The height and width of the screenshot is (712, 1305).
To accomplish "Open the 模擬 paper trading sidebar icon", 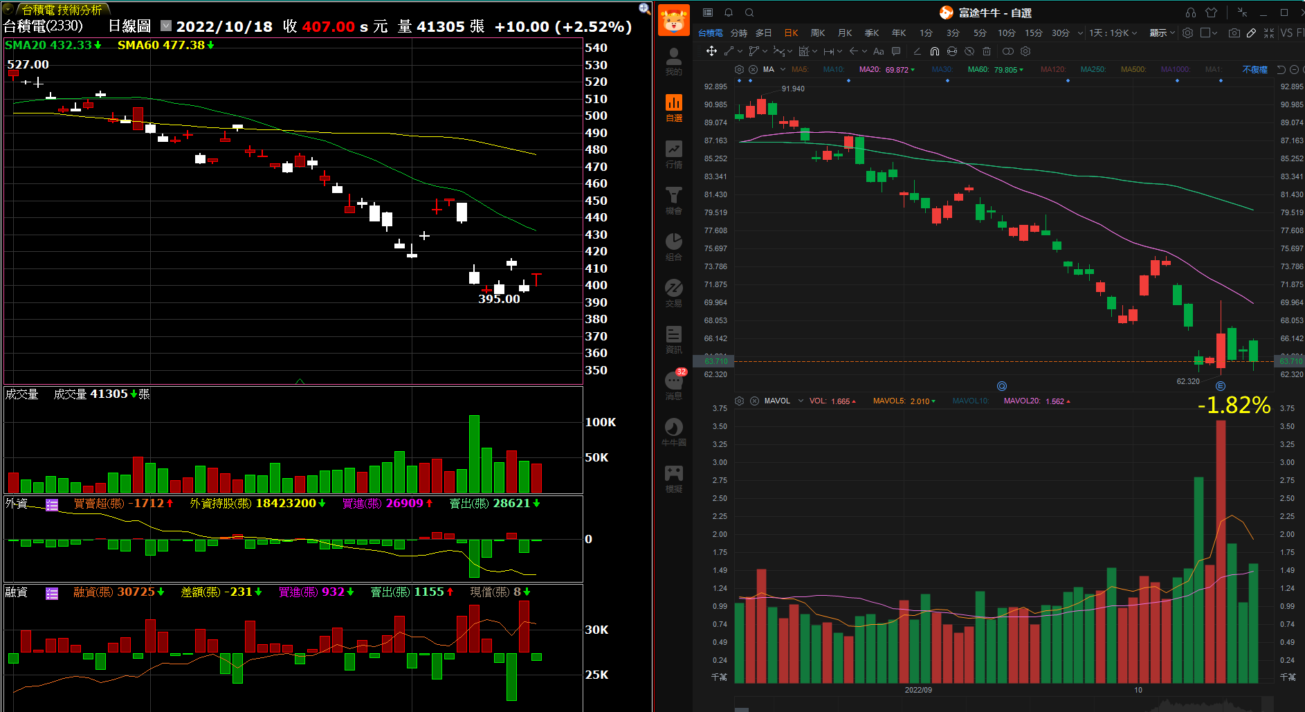I will point(673,479).
